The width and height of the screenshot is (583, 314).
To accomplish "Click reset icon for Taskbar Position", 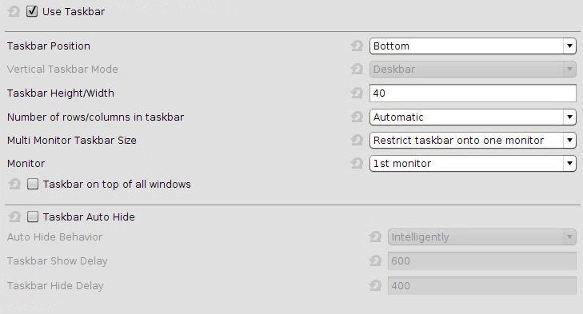I will [x=357, y=46].
